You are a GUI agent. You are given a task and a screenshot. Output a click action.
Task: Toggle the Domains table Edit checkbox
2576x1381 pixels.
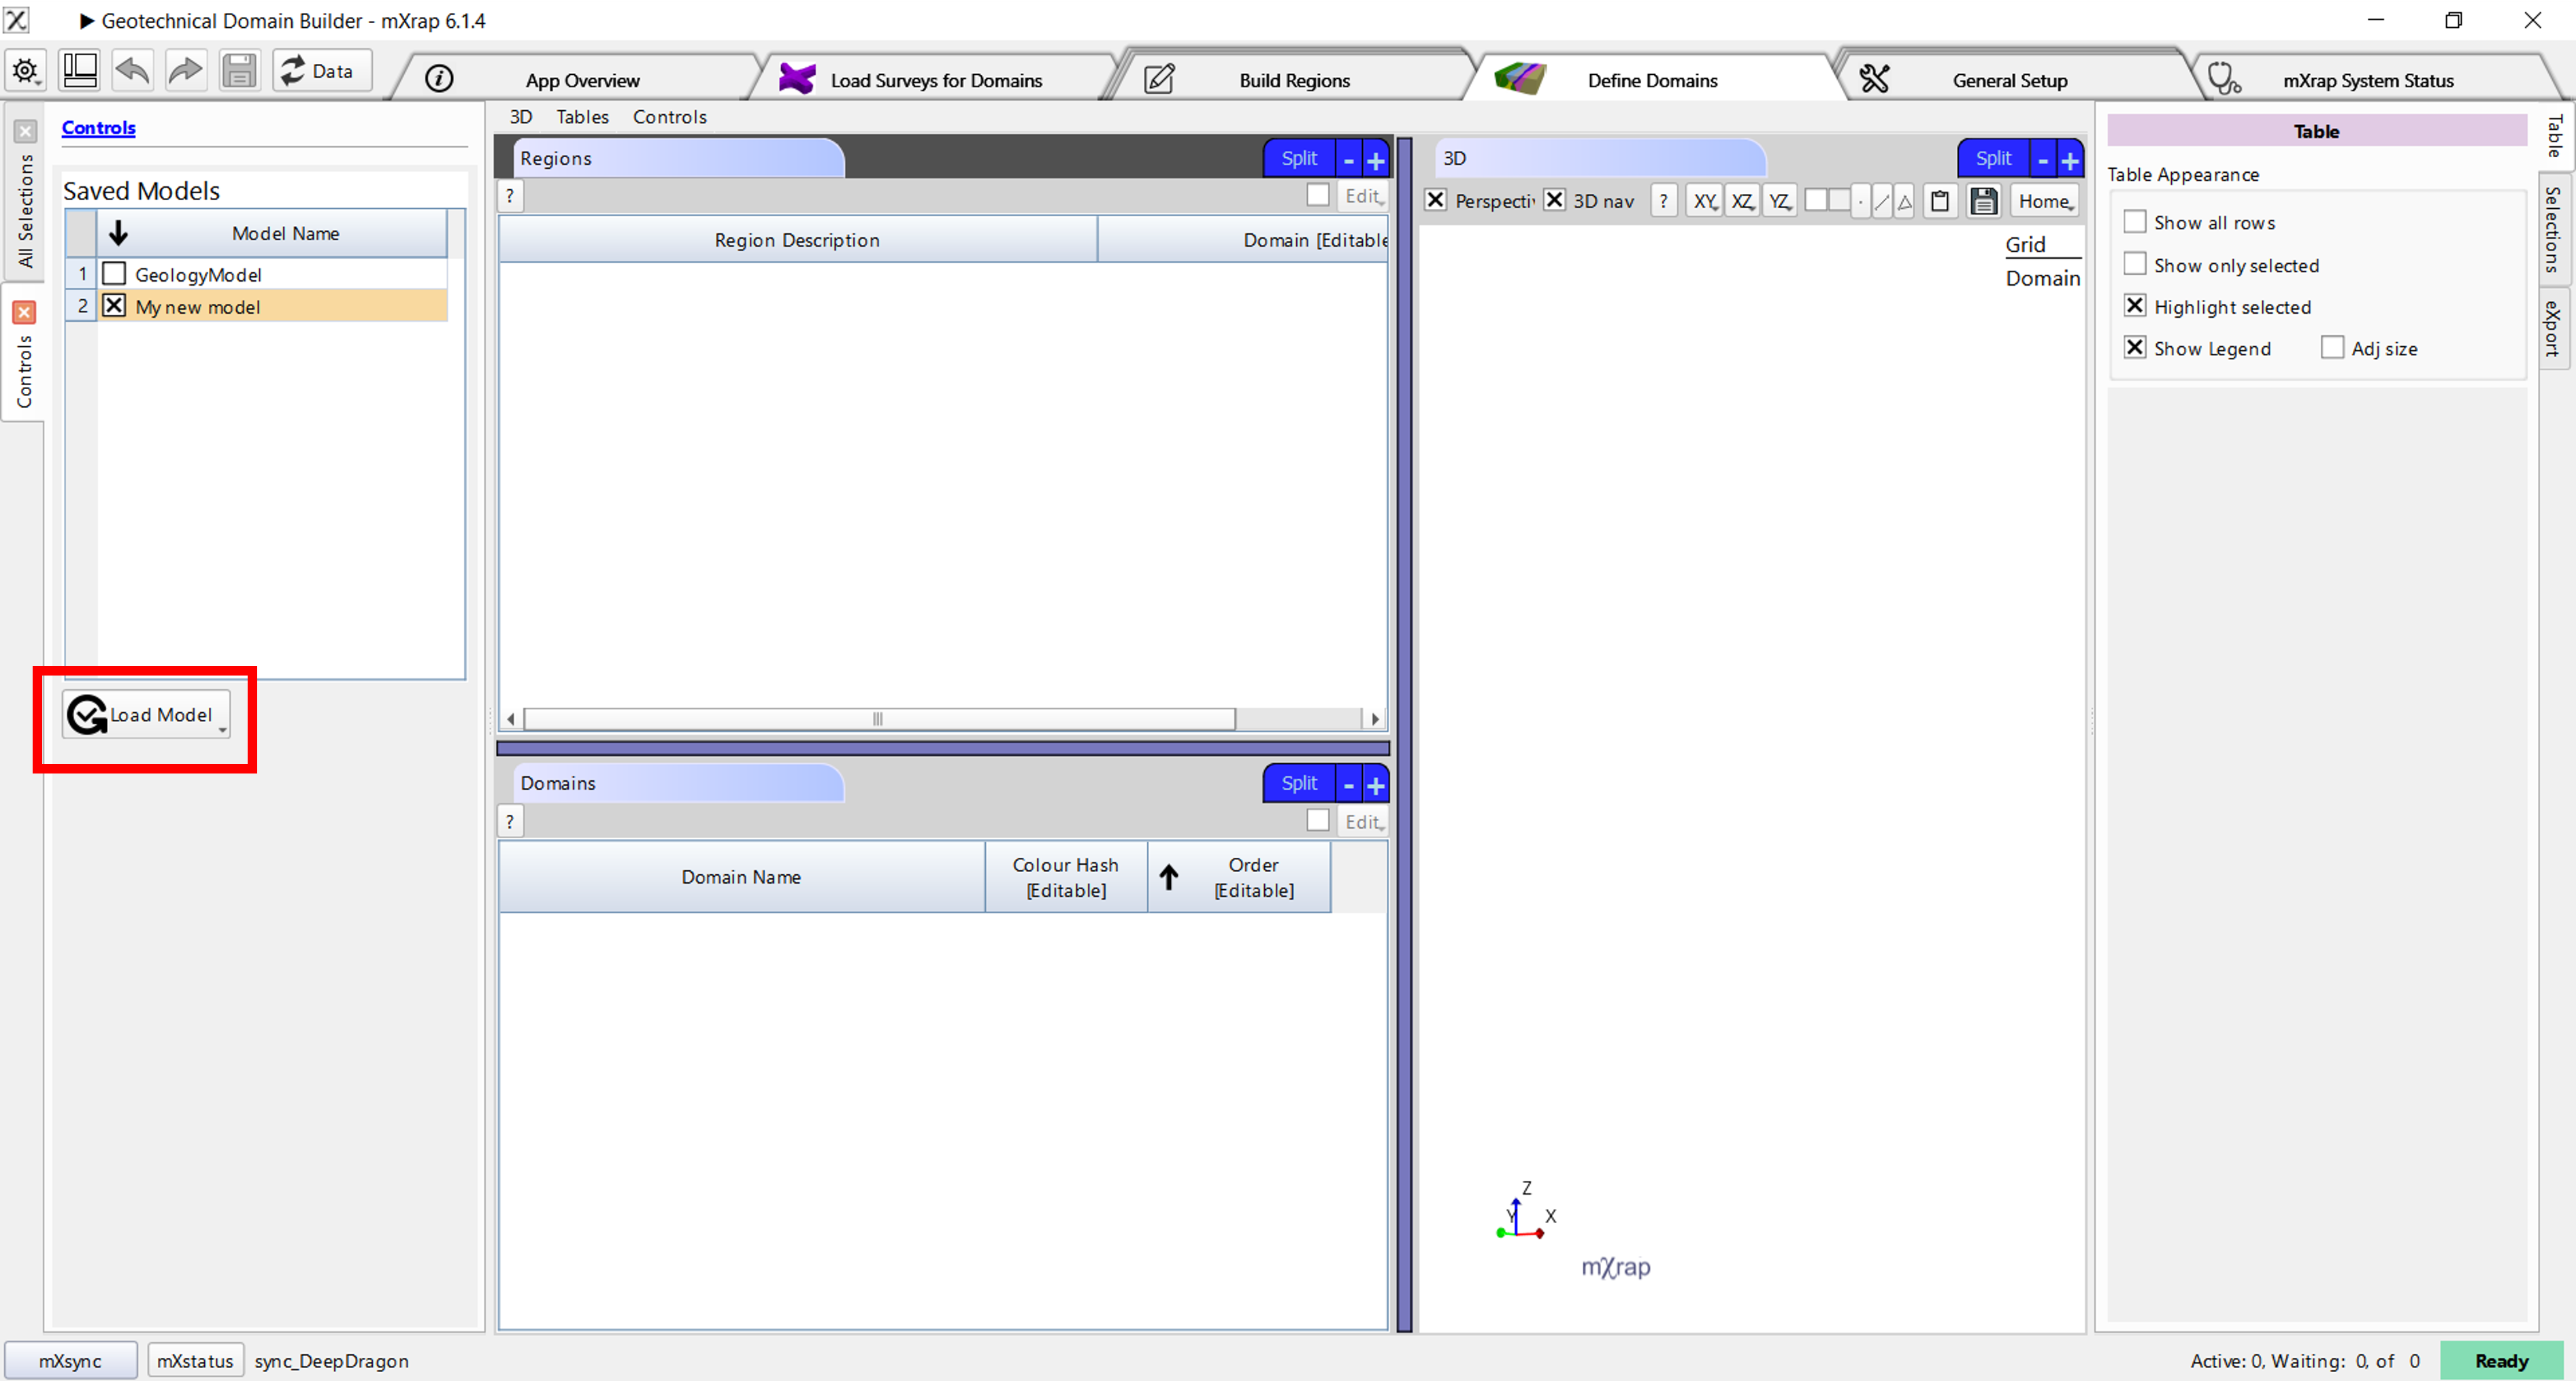[1318, 820]
